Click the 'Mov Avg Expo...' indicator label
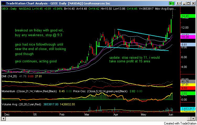197x125 pixels. point(166,9)
